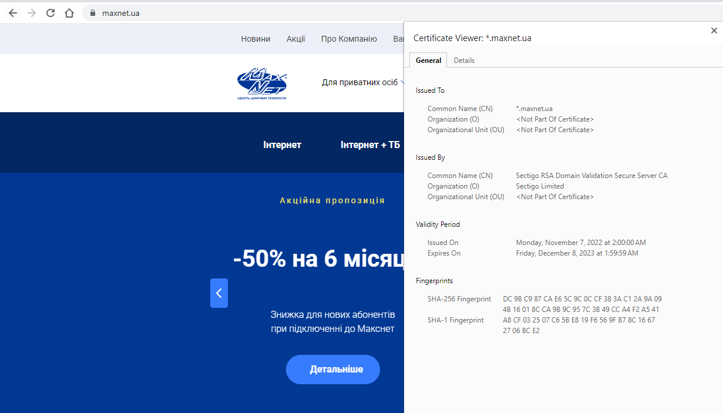
Task: Click the Детальніше button
Action: pyautogui.click(x=333, y=370)
